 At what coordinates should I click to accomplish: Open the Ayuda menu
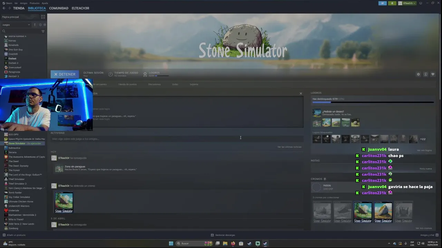click(x=45, y=3)
